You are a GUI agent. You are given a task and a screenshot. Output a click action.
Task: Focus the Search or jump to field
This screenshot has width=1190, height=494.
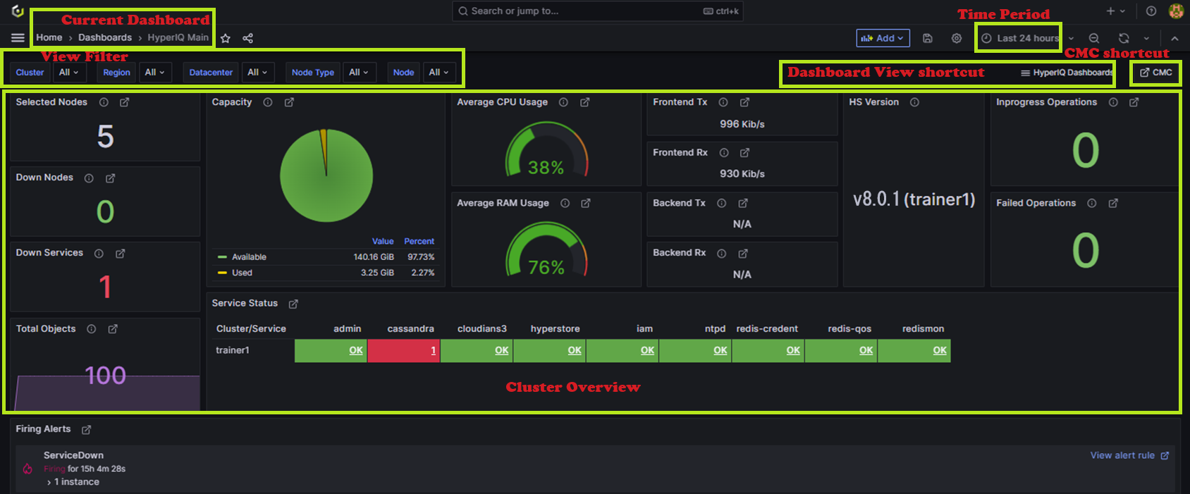pyautogui.click(x=598, y=11)
